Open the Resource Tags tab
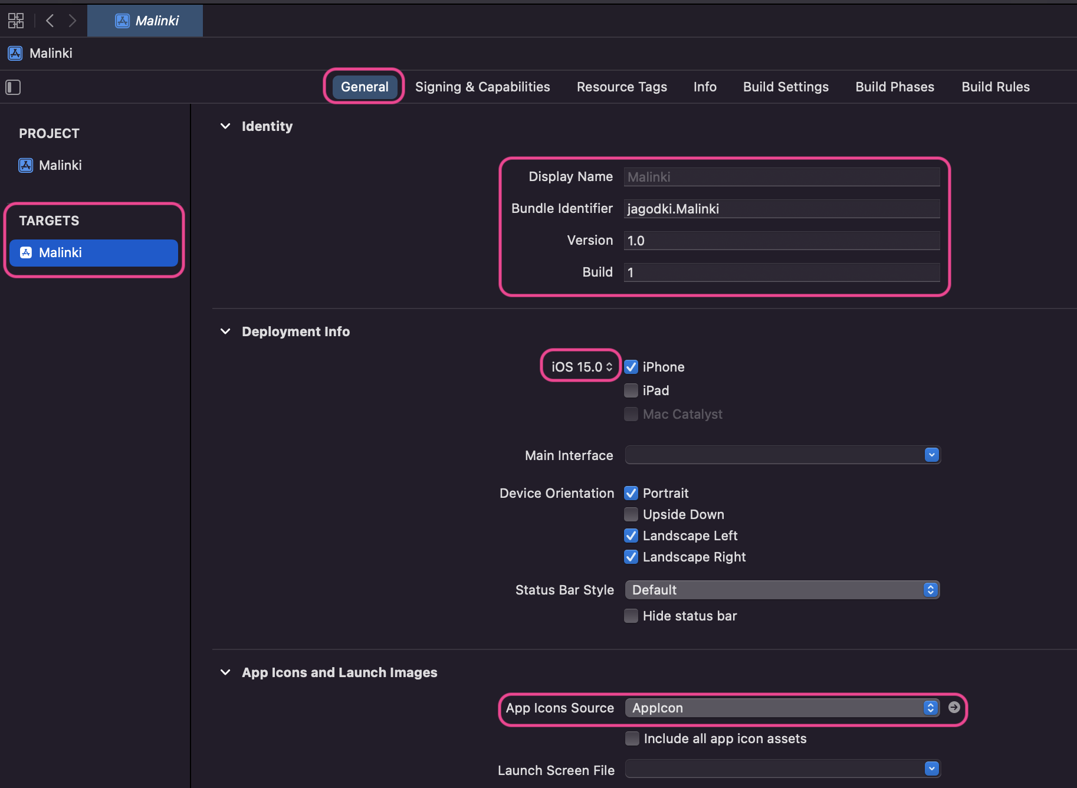 click(x=622, y=87)
